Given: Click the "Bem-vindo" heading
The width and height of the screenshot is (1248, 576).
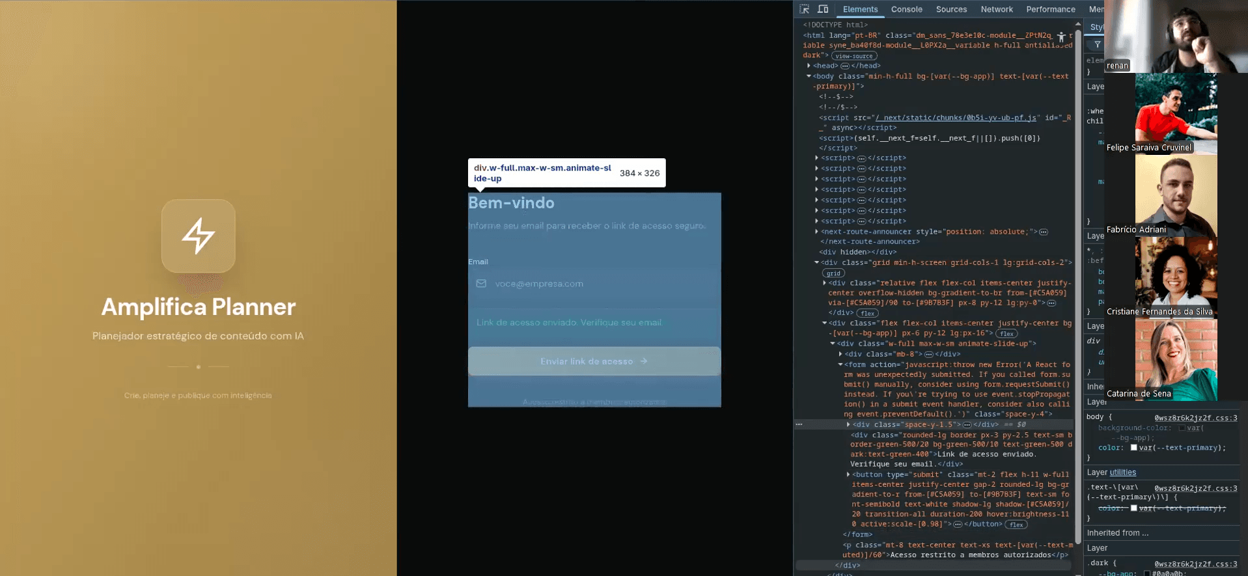Looking at the screenshot, I should click(x=511, y=202).
